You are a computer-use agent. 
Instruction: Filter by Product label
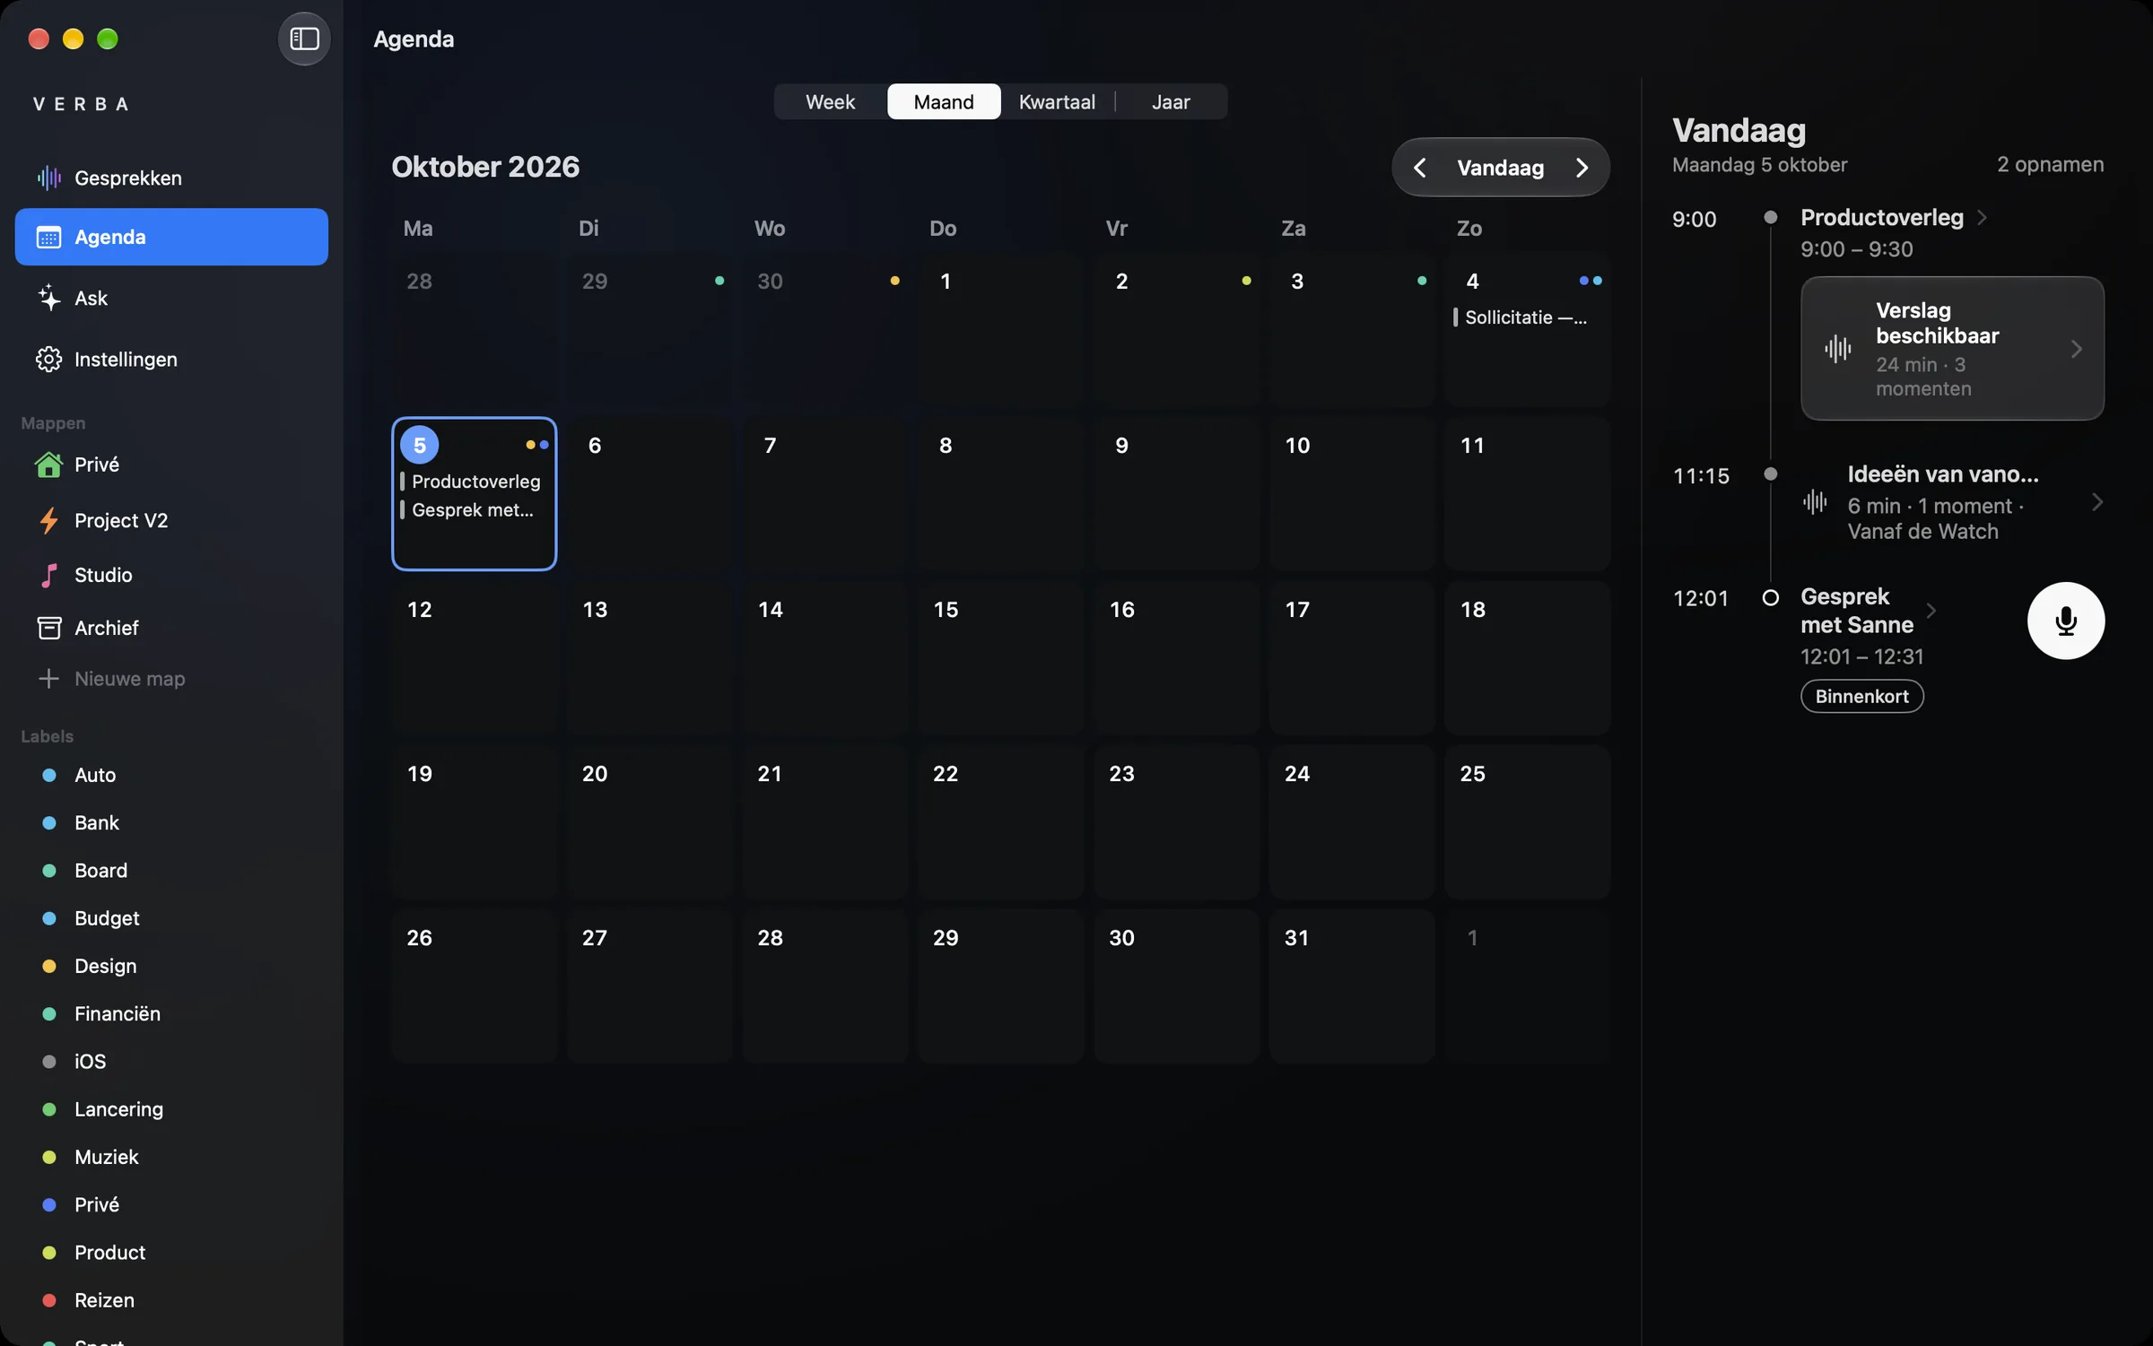(171, 1253)
